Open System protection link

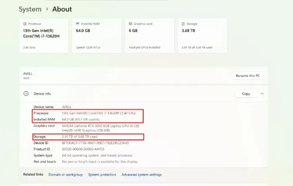pos(102,175)
